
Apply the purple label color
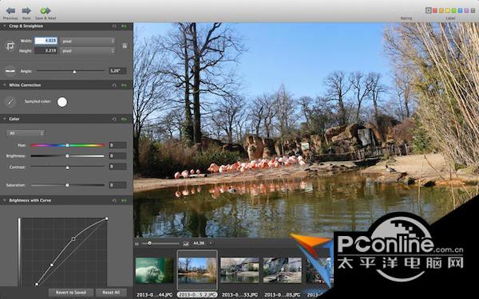point(467,10)
